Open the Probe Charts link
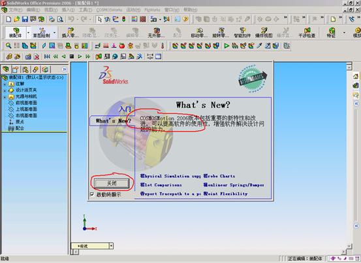This screenshot has width=361, height=263. [219, 176]
